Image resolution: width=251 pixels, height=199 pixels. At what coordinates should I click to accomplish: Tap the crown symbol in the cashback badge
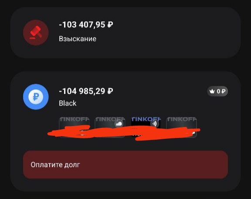tap(212, 91)
